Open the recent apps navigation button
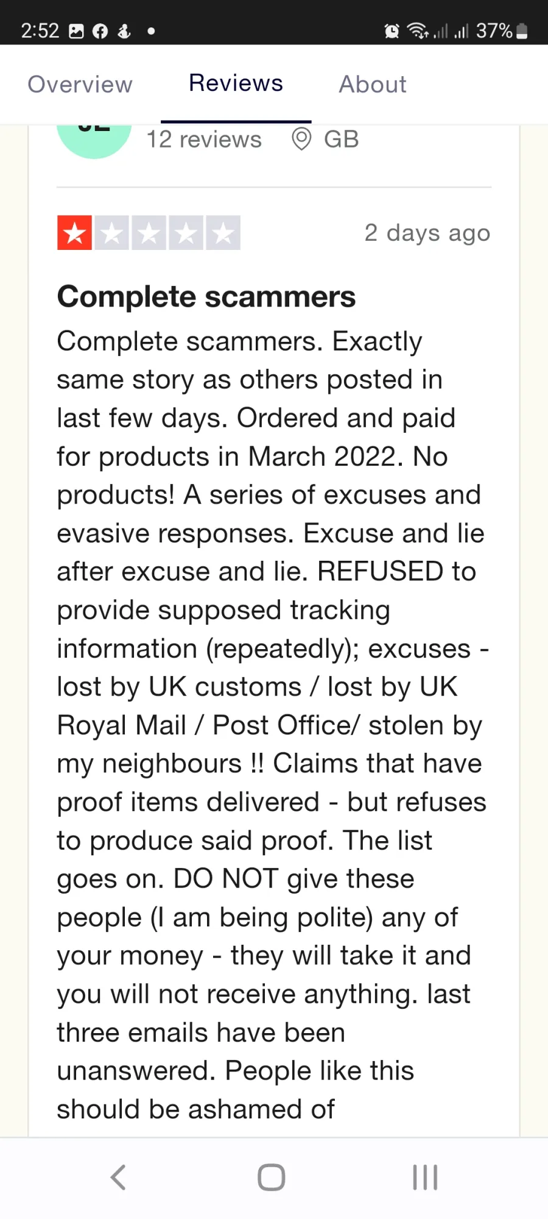Screen dimensions: 548x1219 pyautogui.click(x=425, y=1177)
